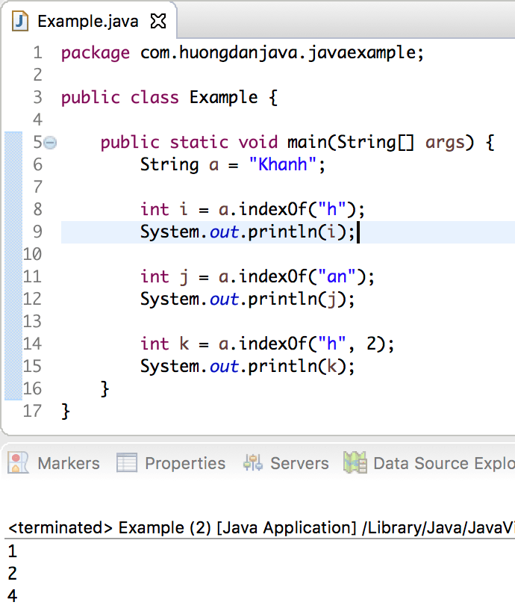Click the Properties tab icon
The width and height of the screenshot is (515, 614).
point(126,463)
